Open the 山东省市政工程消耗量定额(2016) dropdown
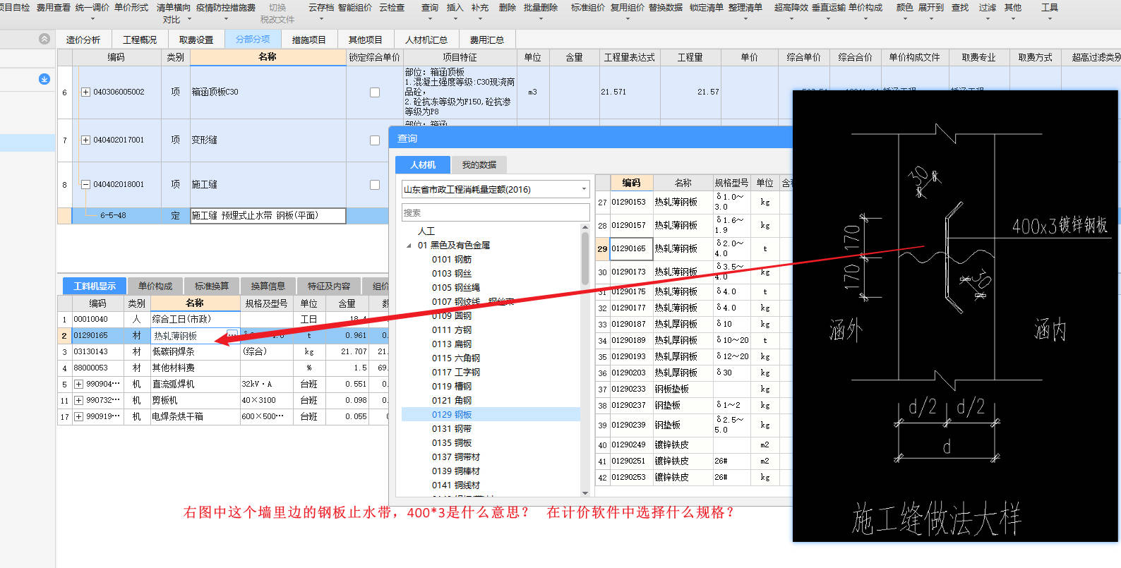 [584, 189]
